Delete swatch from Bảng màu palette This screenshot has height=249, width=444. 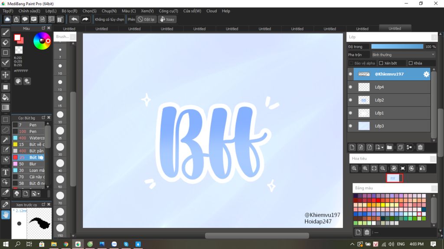pos(367,232)
